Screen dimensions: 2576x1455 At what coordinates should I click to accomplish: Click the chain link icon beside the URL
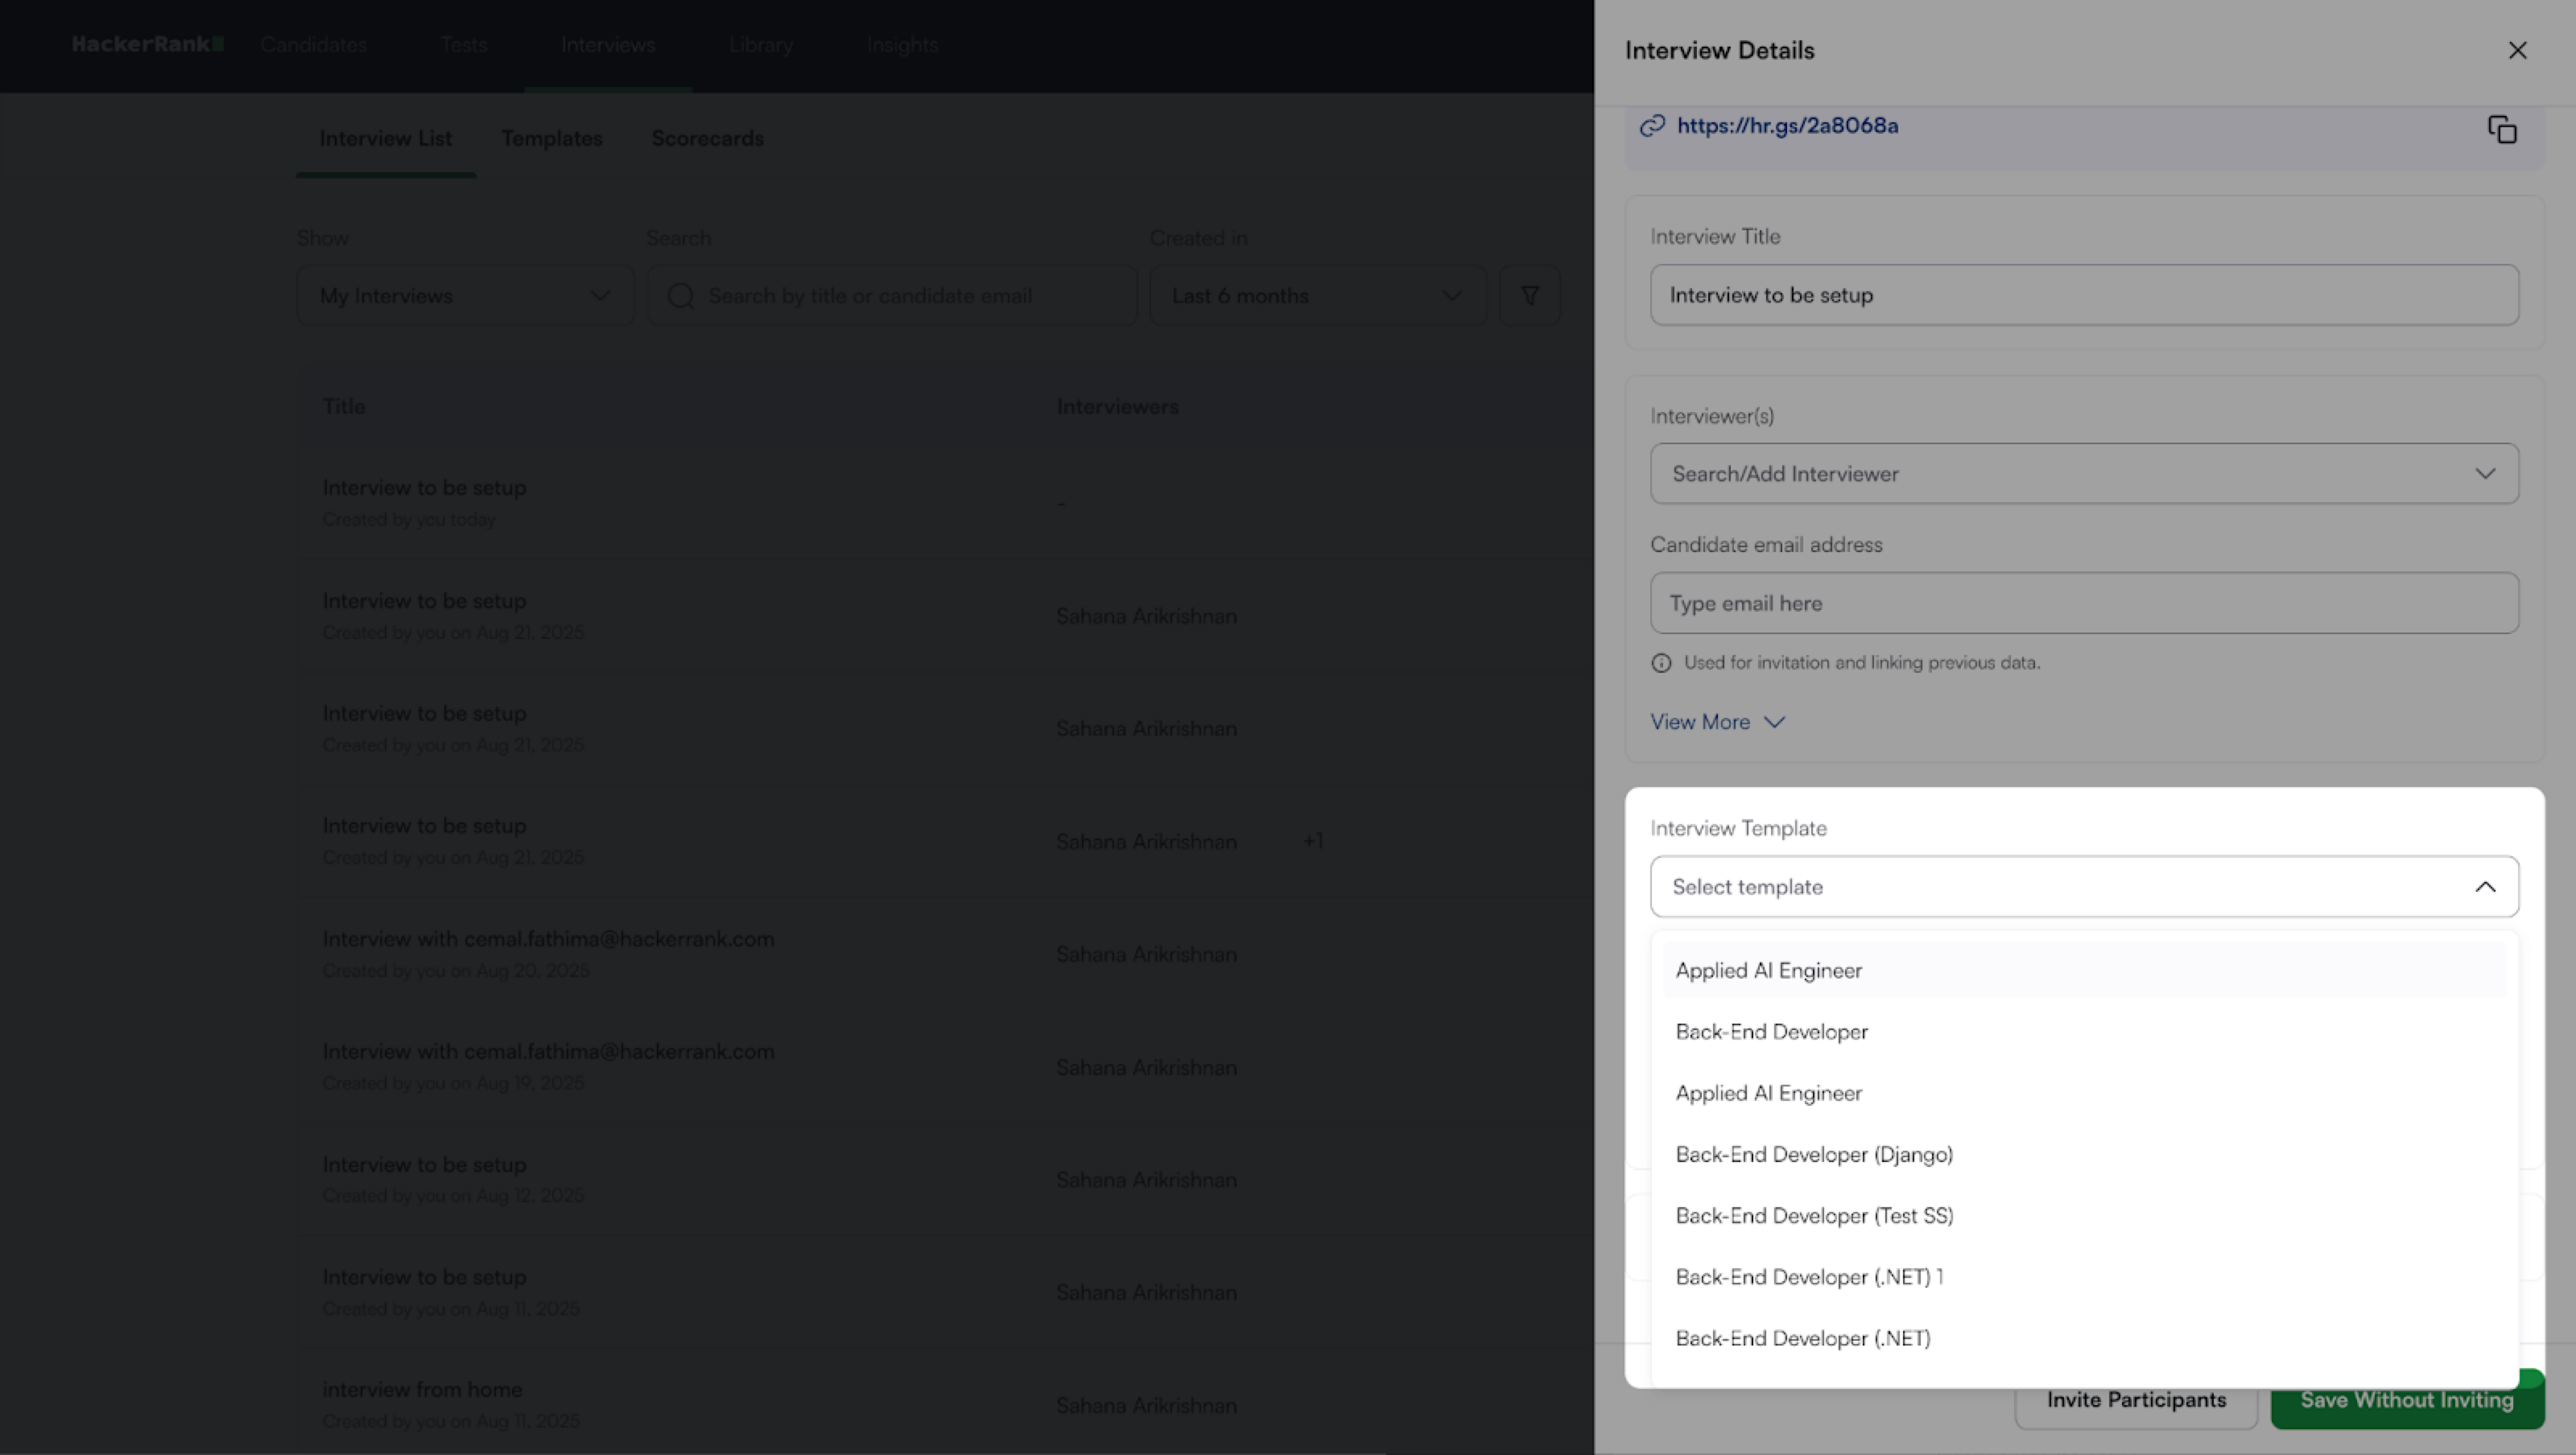pyautogui.click(x=1652, y=126)
